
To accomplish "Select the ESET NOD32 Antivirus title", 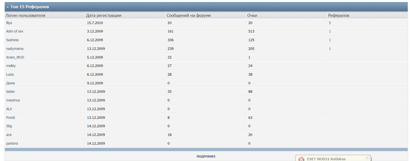I will coord(326,159).
